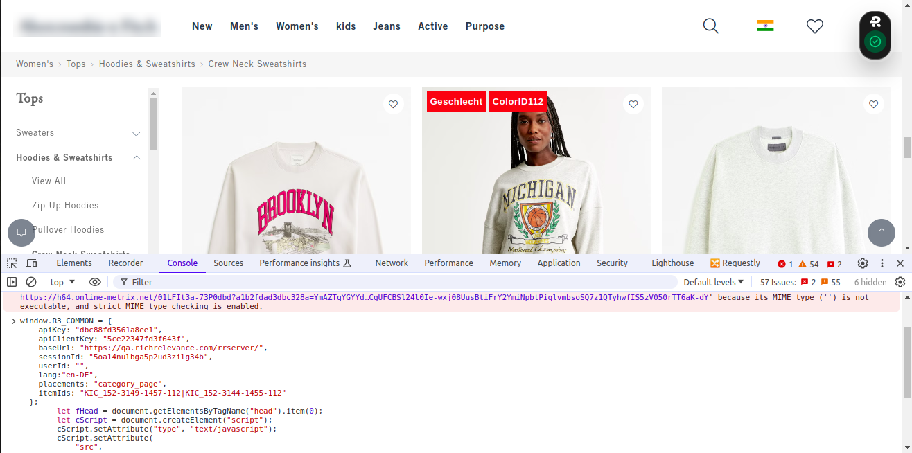Click the Women's breadcrumb link
The height and width of the screenshot is (453, 912).
point(35,64)
